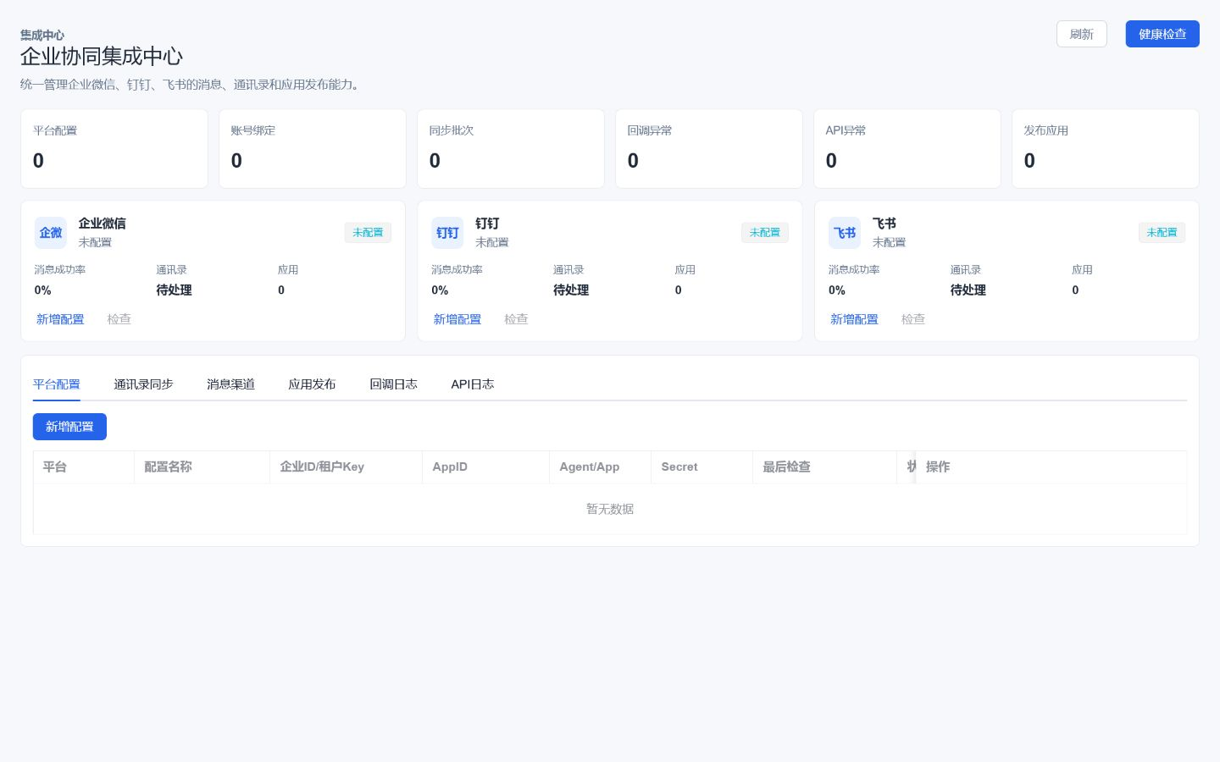Click the 集成中心 breadcrumb label
This screenshot has width=1220, height=762.
pos(42,35)
